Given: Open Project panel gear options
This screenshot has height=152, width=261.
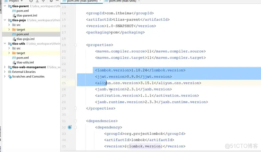Looking at the screenshot, I should (51, 1).
